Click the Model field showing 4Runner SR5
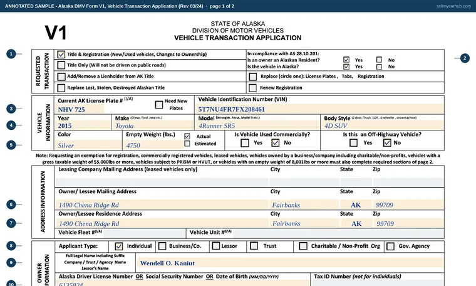Image resolution: width=476 pixels, height=286 pixels. (258, 125)
